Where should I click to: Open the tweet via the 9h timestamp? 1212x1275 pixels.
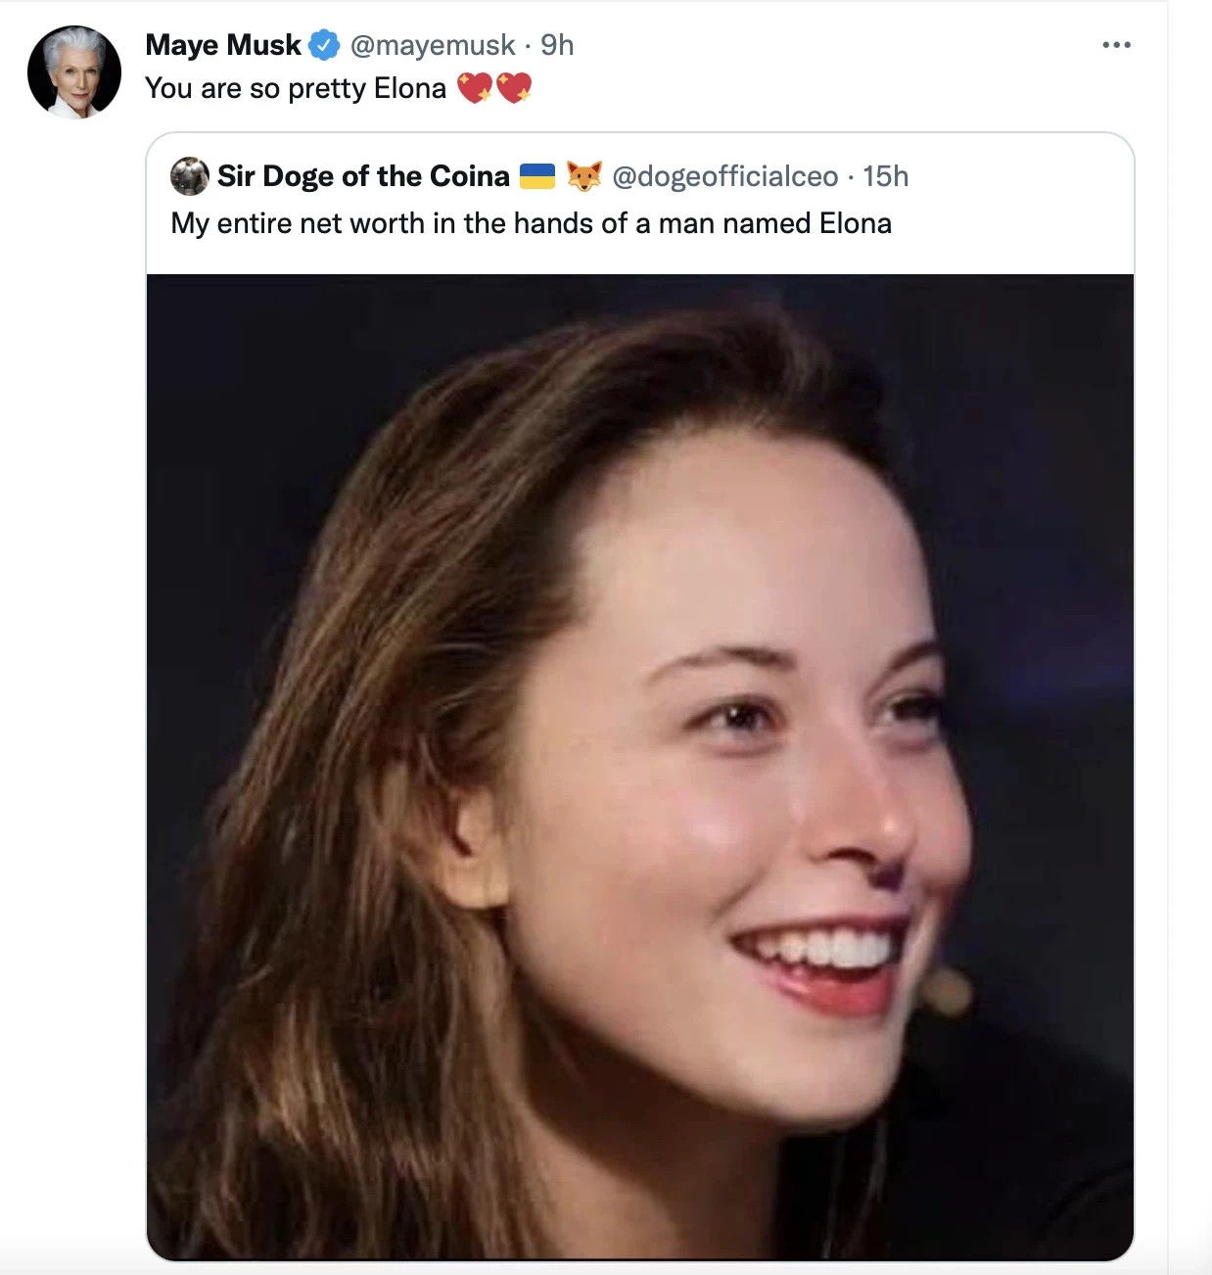coord(557,45)
